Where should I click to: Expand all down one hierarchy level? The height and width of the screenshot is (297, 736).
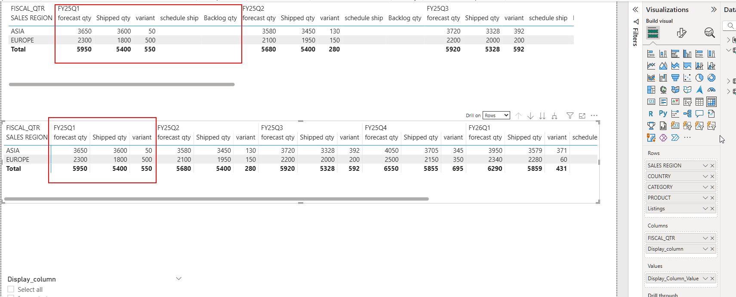pyautogui.click(x=554, y=116)
